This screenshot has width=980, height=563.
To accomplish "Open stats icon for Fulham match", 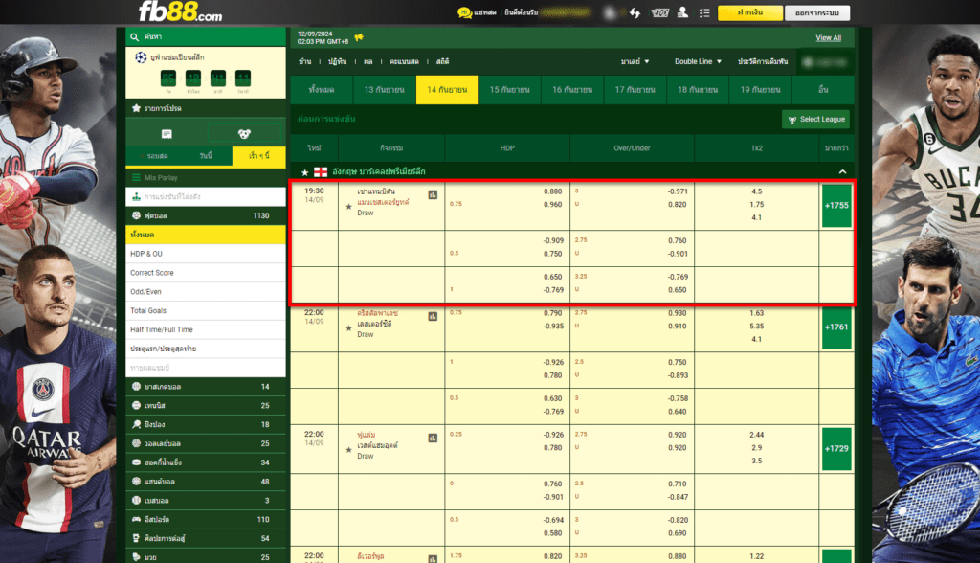I will [433, 438].
